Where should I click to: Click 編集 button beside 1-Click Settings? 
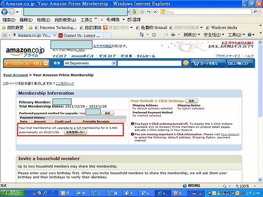pyautogui.click(x=192, y=101)
